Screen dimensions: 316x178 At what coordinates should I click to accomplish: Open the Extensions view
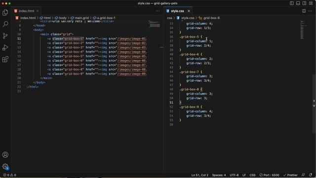(5, 59)
